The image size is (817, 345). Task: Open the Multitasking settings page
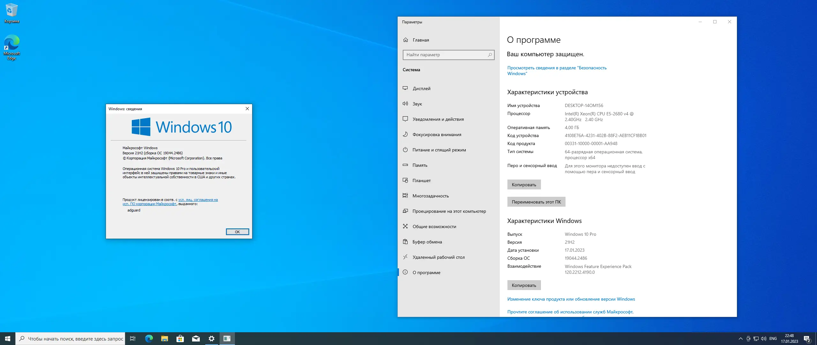point(430,196)
